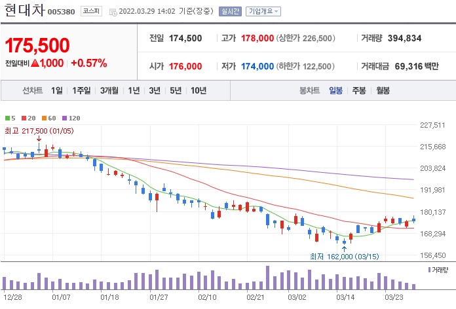456x309 pixels.
Task: Click the 고가 value 178,000
Action: click(257, 38)
